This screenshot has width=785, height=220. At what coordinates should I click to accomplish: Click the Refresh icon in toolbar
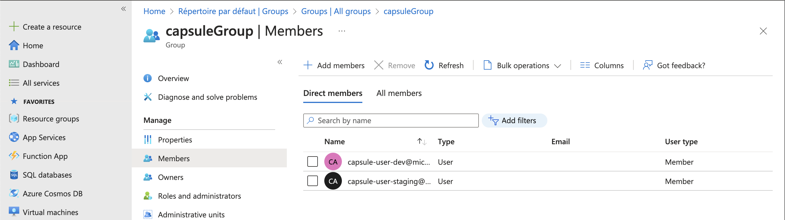coord(429,65)
